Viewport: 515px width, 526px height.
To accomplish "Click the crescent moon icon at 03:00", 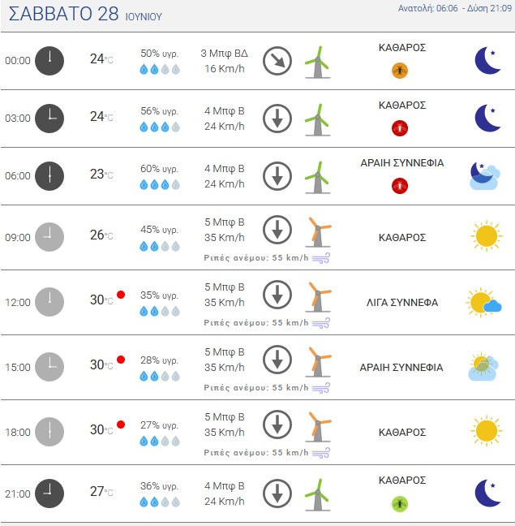I will (x=488, y=118).
